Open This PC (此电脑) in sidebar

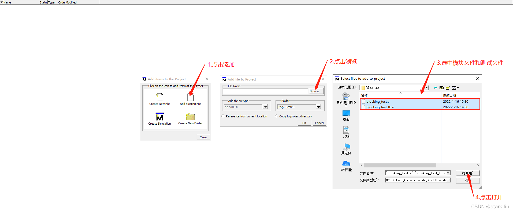(x=346, y=149)
